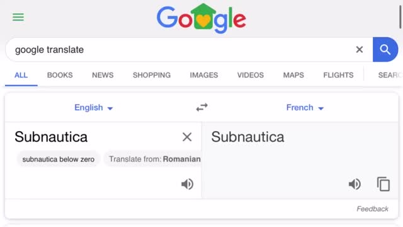Click the blue search magnifier button
Image resolution: width=403 pixels, height=227 pixels.
click(x=385, y=49)
